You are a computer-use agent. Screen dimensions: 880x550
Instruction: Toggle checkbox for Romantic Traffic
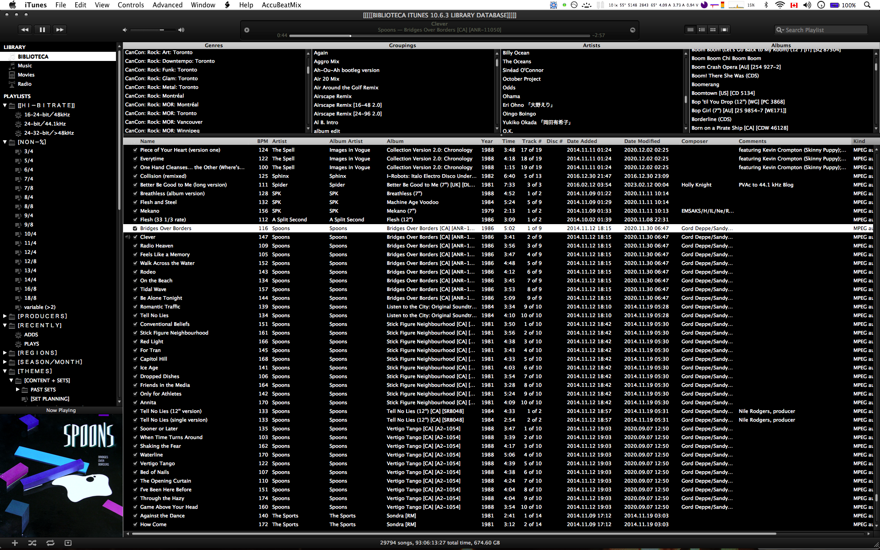click(x=135, y=307)
